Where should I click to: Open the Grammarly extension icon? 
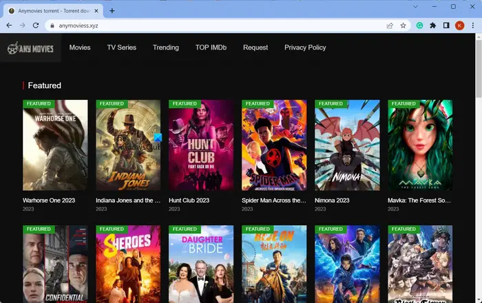[x=419, y=25]
